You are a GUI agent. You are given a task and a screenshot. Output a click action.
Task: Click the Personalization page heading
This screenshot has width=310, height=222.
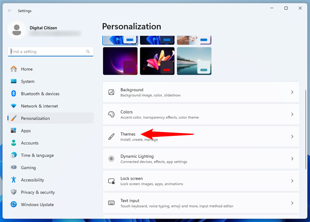pos(132,26)
